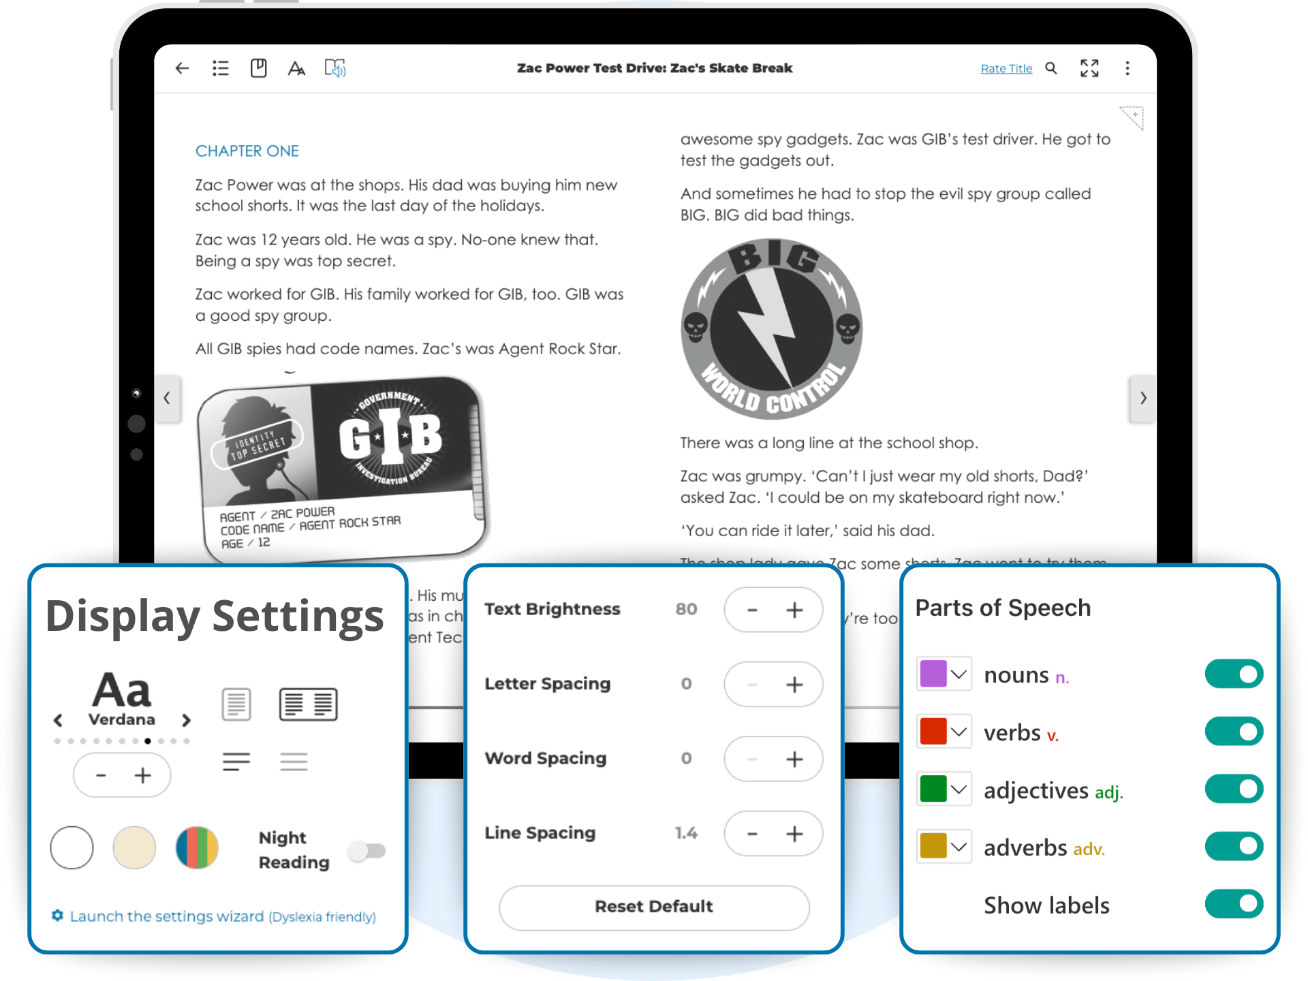Toggle adjectives highlighting off
1308x981 pixels.
coord(1234,789)
